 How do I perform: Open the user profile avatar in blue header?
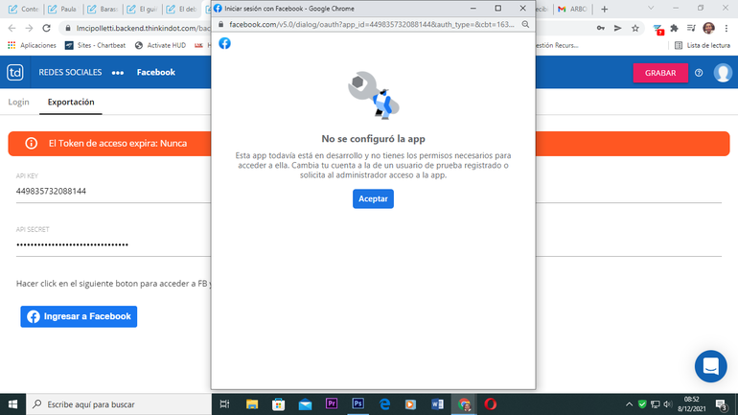(x=723, y=73)
